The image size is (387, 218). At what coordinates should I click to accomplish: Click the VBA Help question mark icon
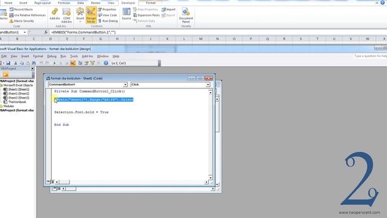(106, 63)
